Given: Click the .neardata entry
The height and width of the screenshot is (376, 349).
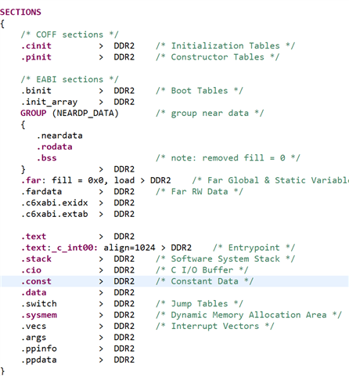Looking at the screenshot, I should tap(59, 136).
